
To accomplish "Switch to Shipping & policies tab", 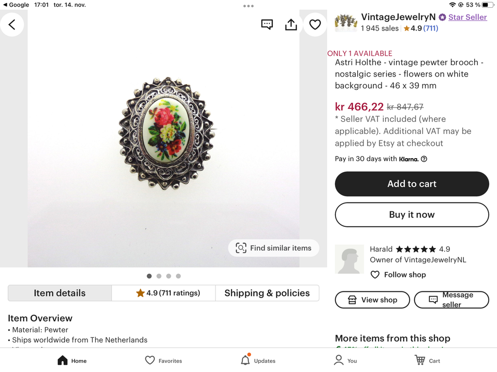I will tap(267, 293).
